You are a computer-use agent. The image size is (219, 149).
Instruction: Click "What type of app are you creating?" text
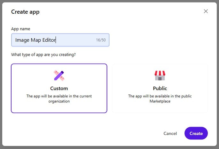click(43, 54)
